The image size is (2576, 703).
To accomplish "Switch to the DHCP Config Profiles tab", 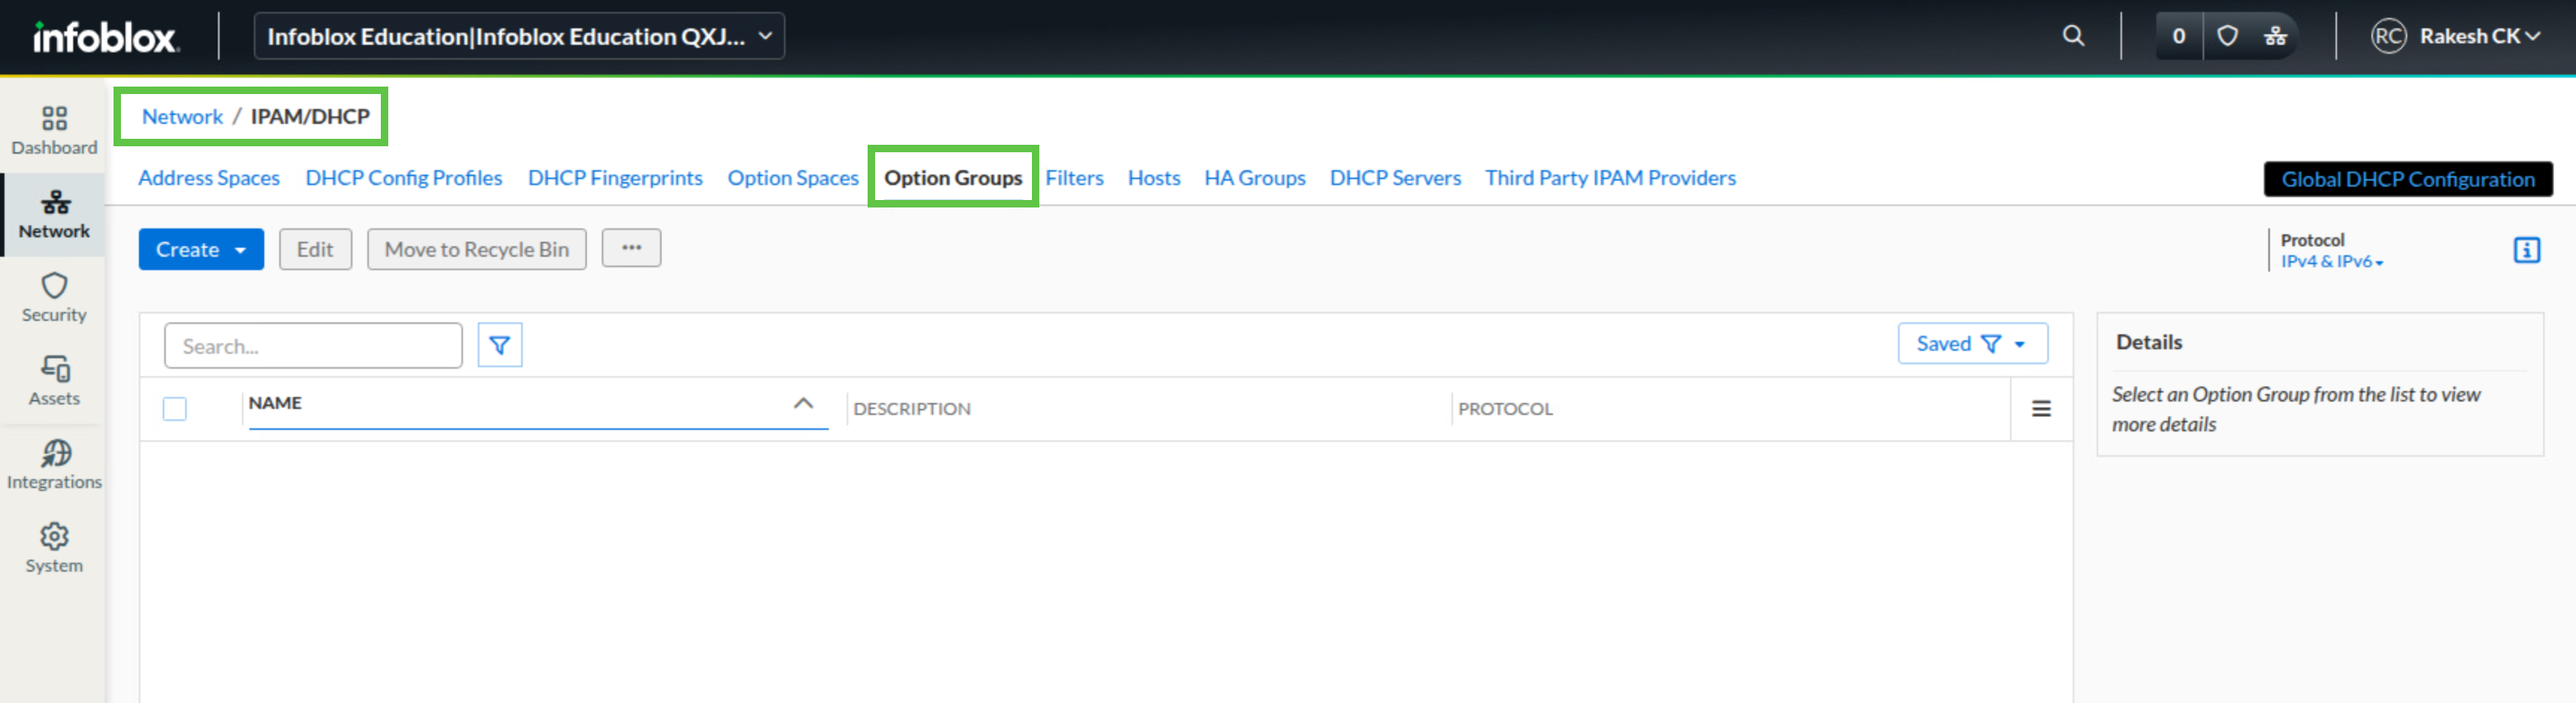I will coord(404,178).
